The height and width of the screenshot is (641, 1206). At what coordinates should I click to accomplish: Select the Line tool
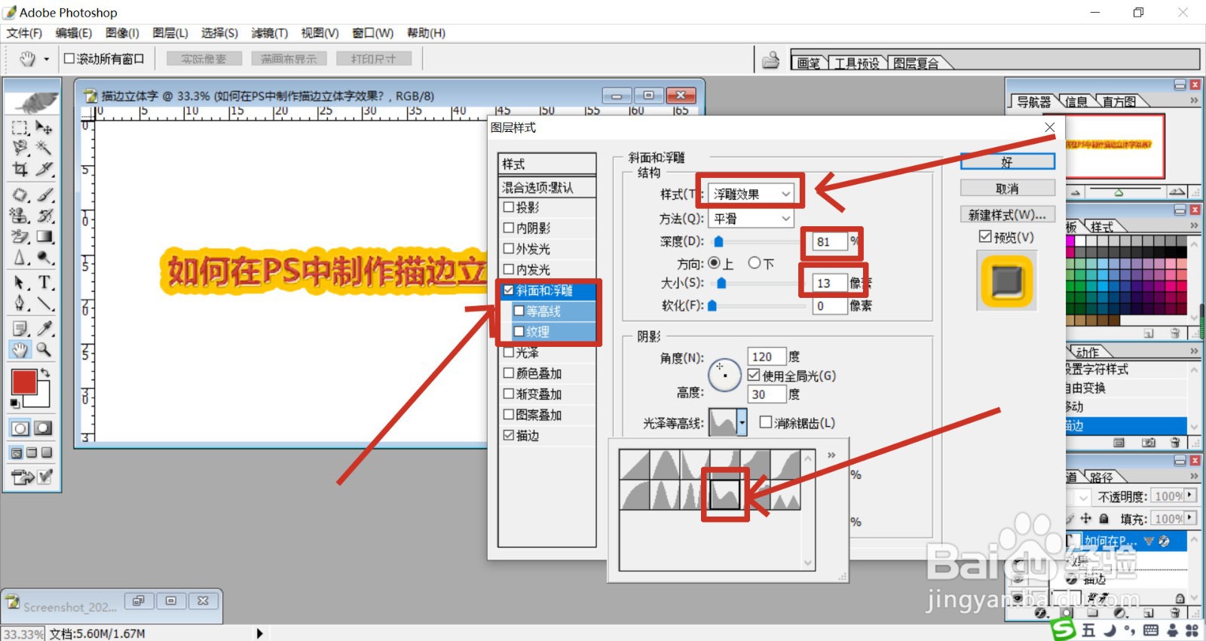[44, 303]
